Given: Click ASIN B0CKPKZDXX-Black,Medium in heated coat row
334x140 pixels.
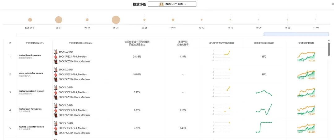Looking at the screenshot, I should coord(74,115).
